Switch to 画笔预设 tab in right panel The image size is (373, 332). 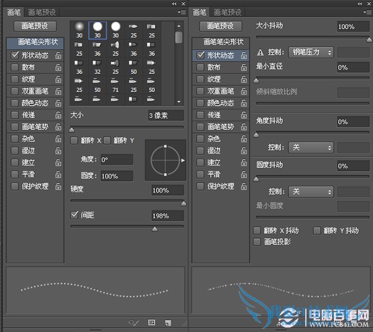[227, 12]
